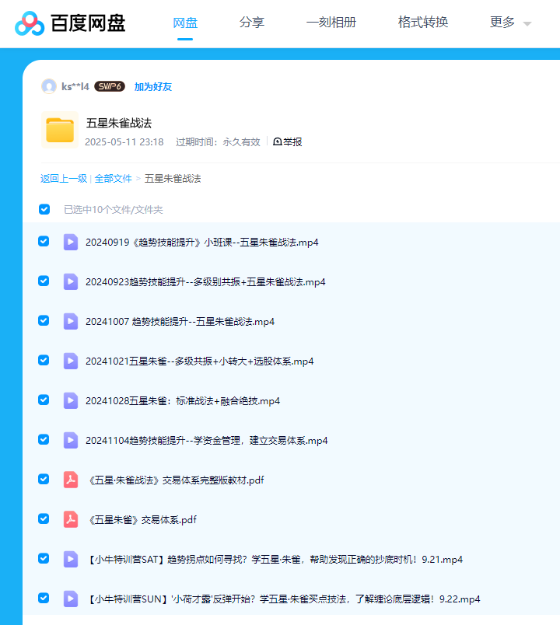Viewport: 560px width, 625px height.
Task: Click the user avatar icon for ks**l4
Action: pos(49,86)
